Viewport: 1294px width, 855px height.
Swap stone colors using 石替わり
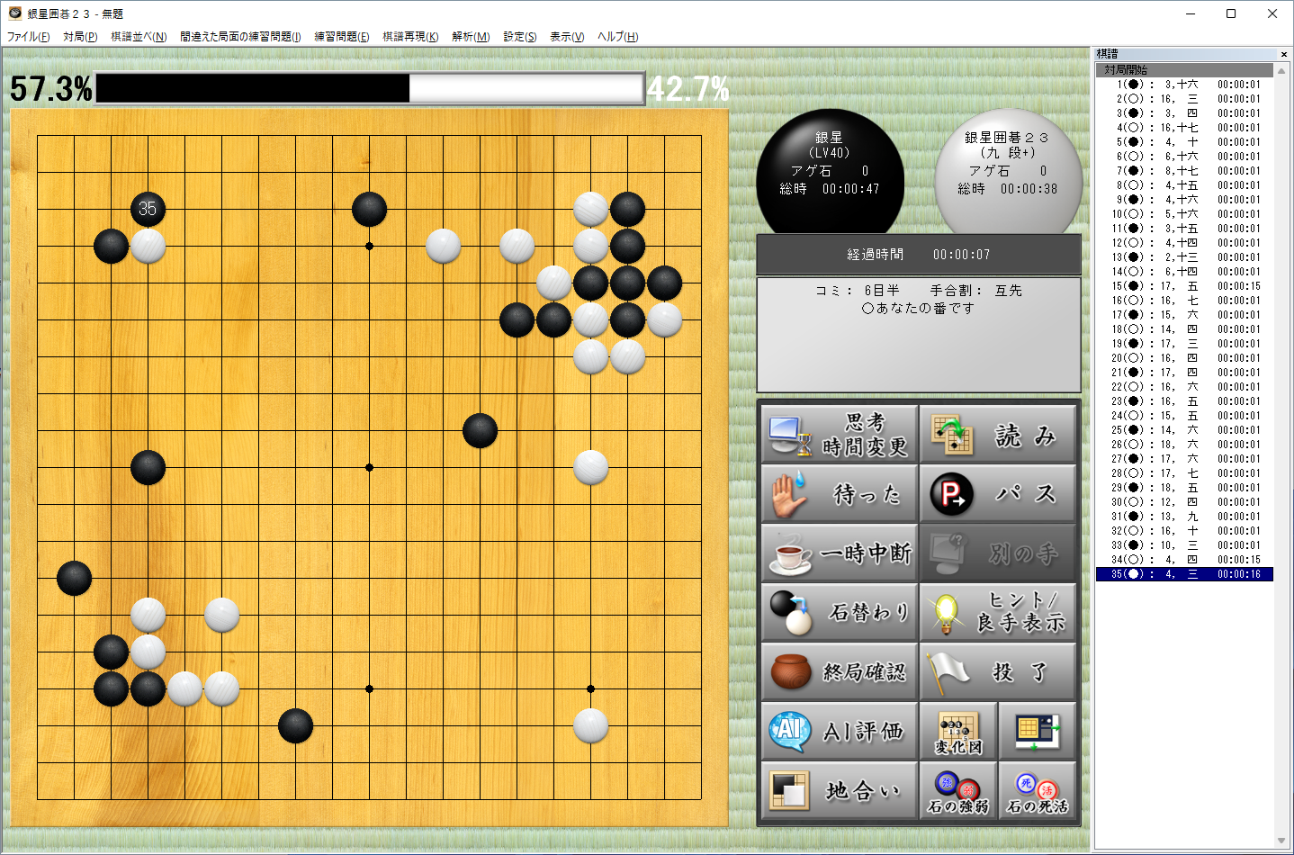point(838,612)
